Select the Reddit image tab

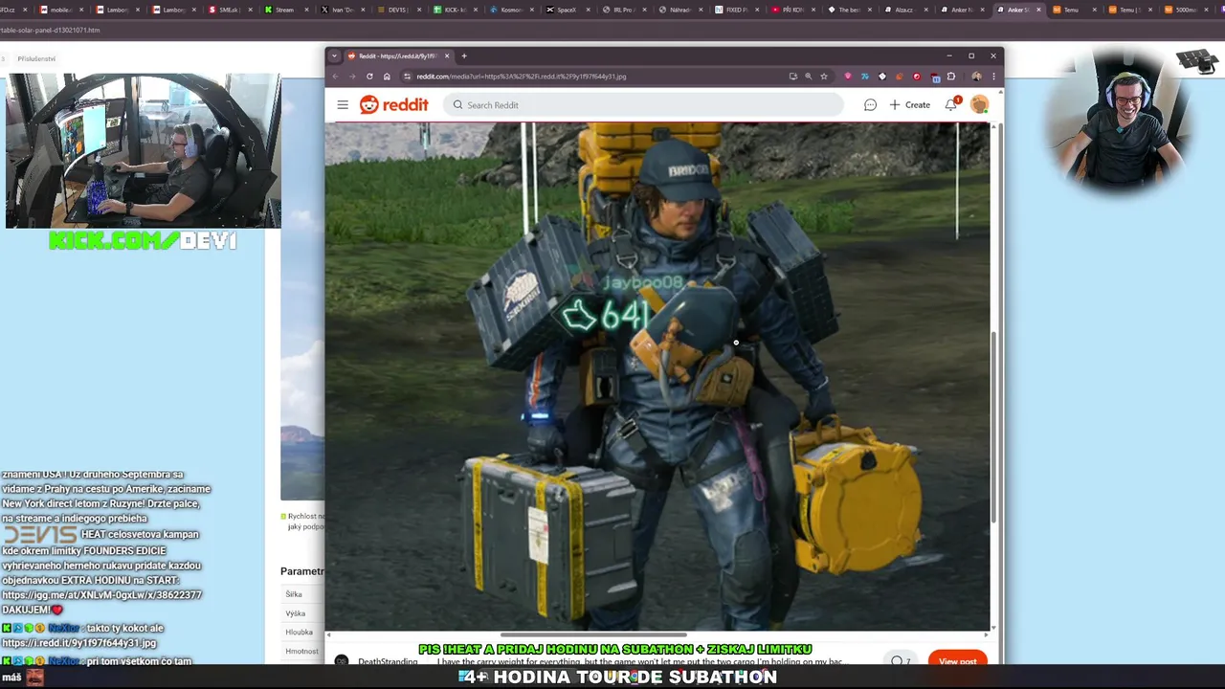(x=397, y=56)
